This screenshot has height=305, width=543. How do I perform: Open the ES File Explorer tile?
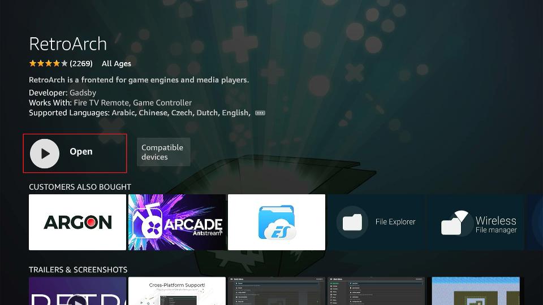coord(277,222)
